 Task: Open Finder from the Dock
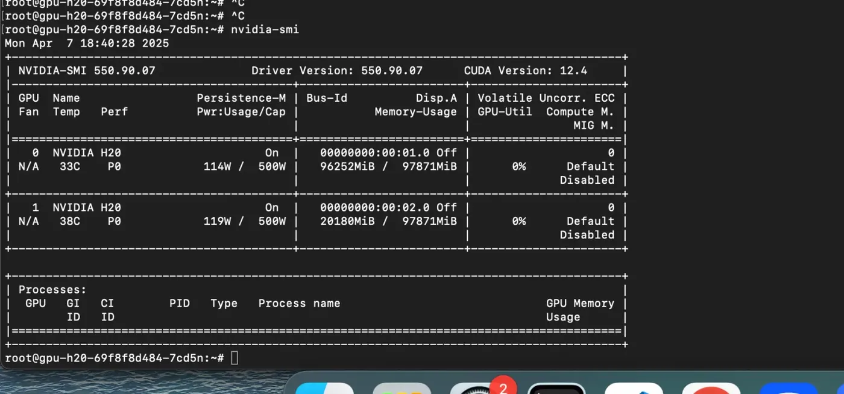click(324, 389)
